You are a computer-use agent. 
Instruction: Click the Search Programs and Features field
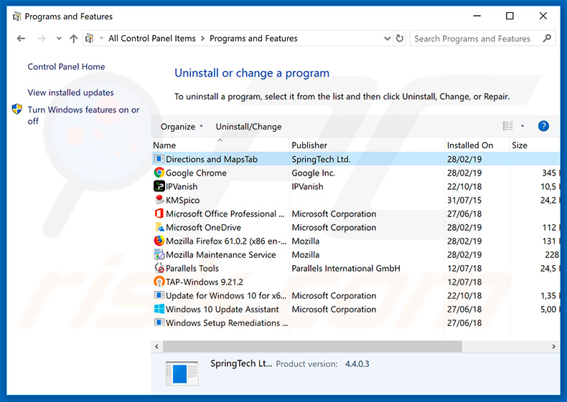474,39
